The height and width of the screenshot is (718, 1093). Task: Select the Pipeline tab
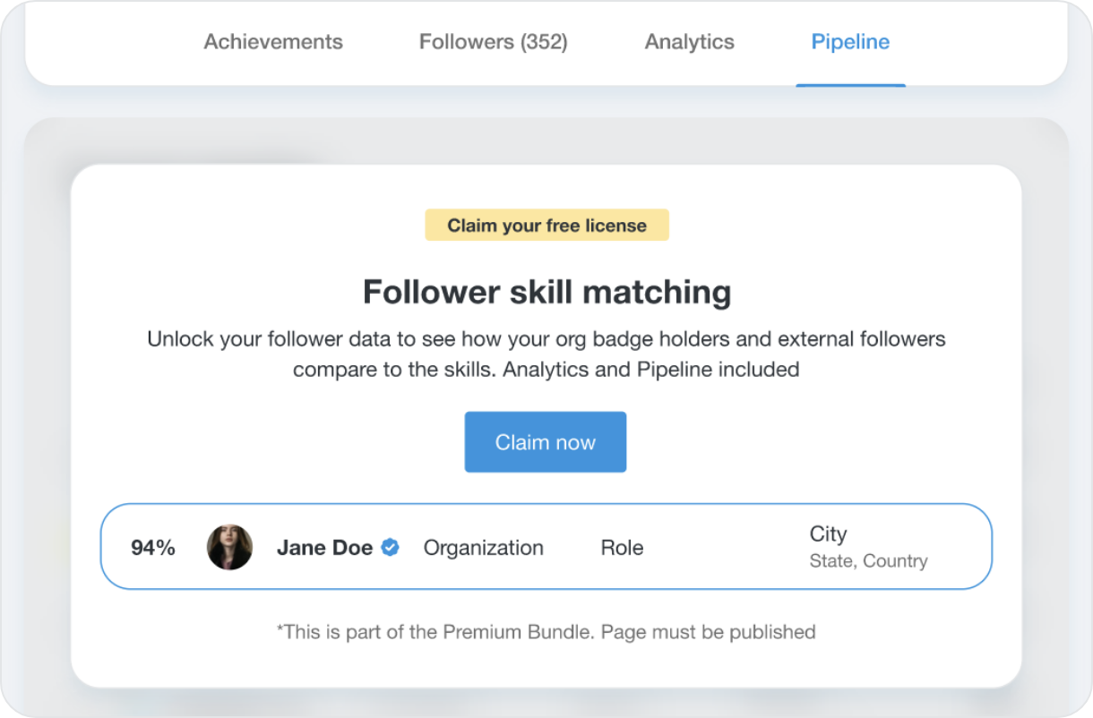click(850, 42)
